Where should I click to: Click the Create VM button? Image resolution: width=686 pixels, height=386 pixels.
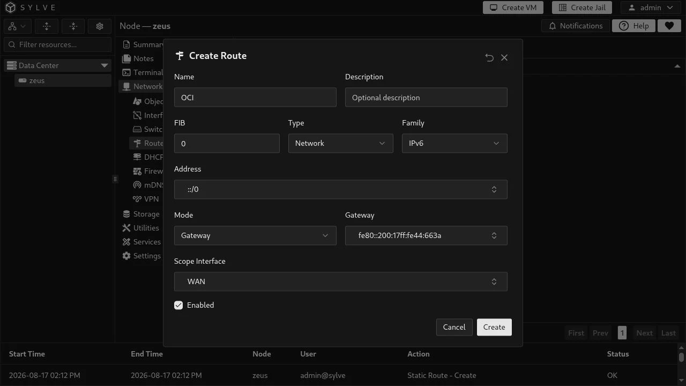513,8
